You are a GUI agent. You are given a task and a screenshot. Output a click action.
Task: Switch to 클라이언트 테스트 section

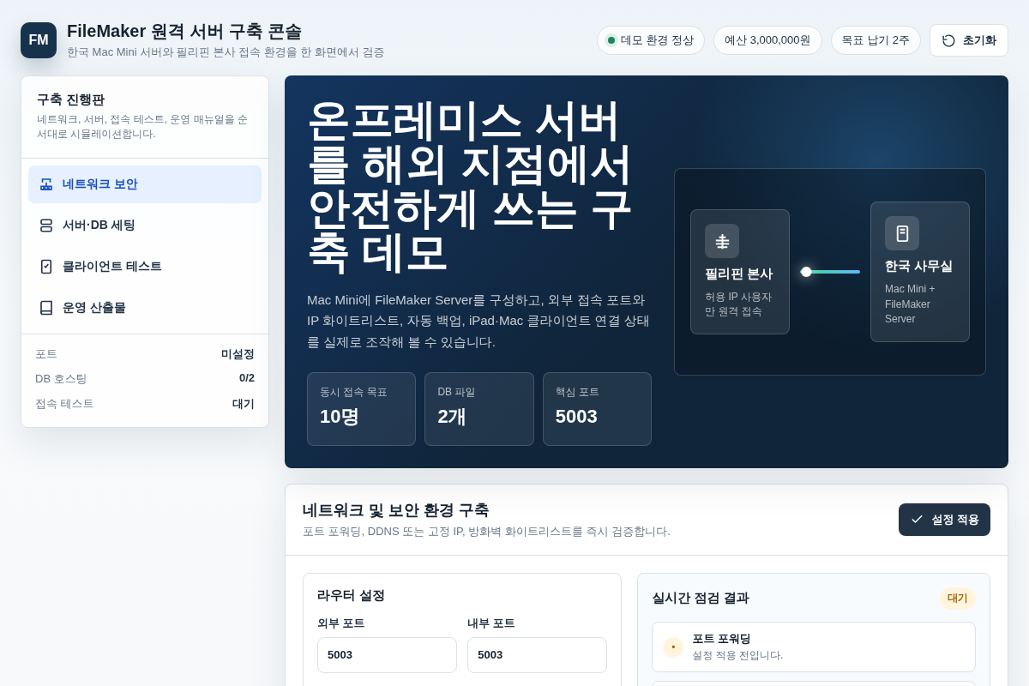pos(145,267)
